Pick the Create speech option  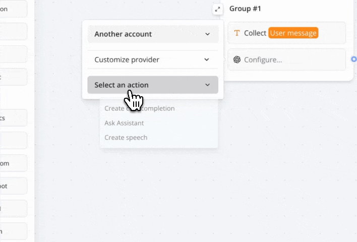click(126, 138)
